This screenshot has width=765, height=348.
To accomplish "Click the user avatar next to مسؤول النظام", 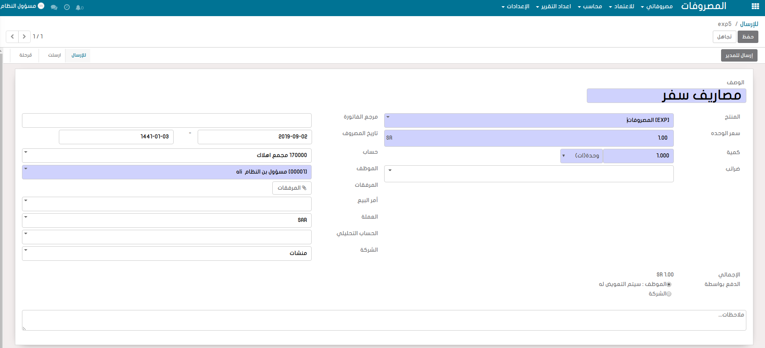I will [41, 6].
